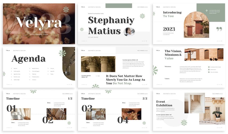Select the bicycle photo next to 03
The height and width of the screenshot is (134, 228).
[x=96, y=114]
